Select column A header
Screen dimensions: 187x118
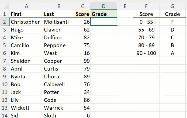coord(26,6)
